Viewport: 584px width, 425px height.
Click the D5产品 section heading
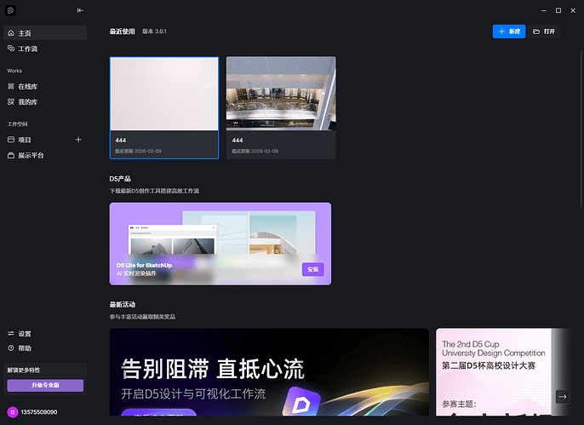(120, 179)
